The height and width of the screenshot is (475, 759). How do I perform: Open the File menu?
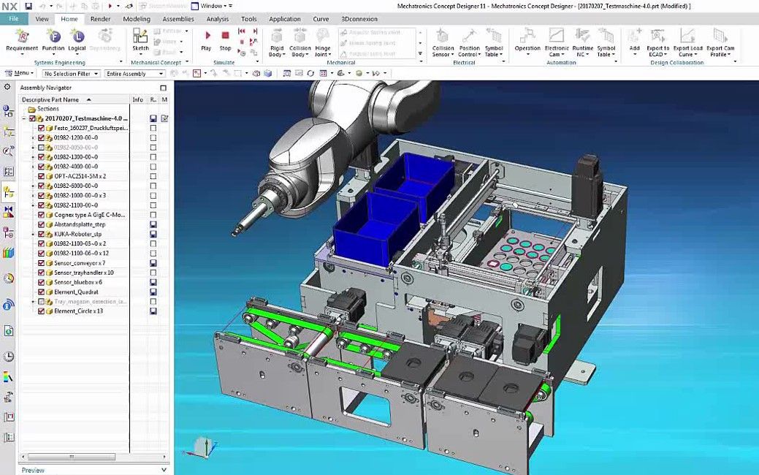14,19
